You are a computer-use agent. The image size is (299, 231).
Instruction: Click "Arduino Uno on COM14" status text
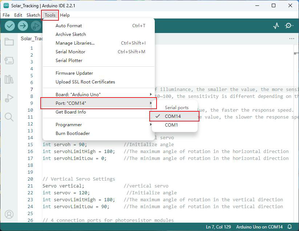coord(259,227)
